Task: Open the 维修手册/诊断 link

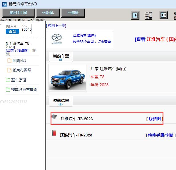Action: tap(161, 135)
